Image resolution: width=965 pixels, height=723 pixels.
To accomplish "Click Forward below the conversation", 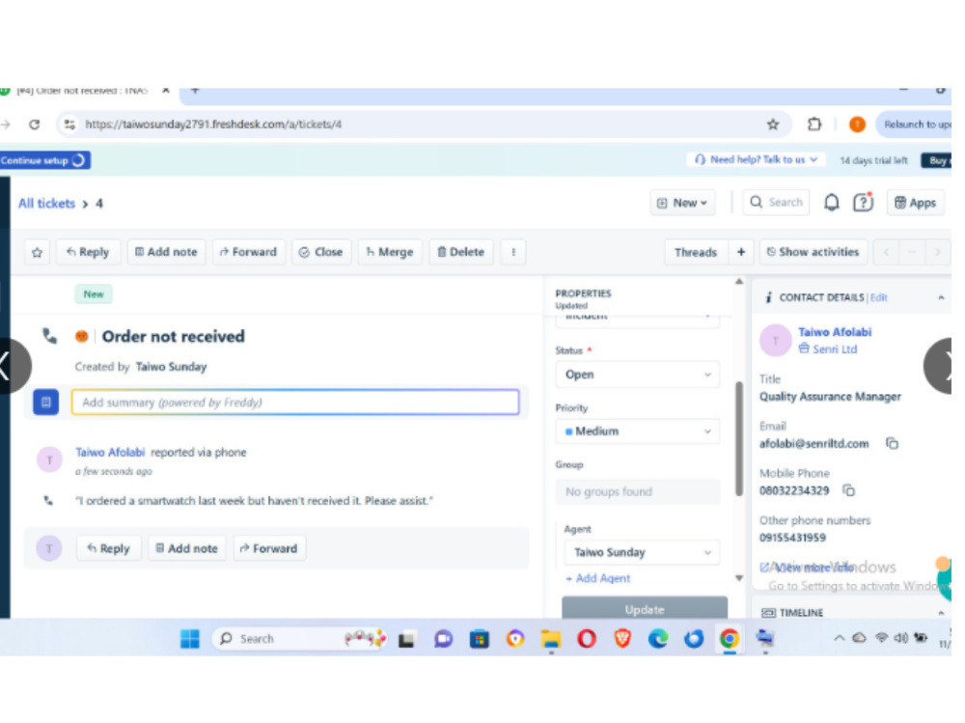I will click(269, 548).
